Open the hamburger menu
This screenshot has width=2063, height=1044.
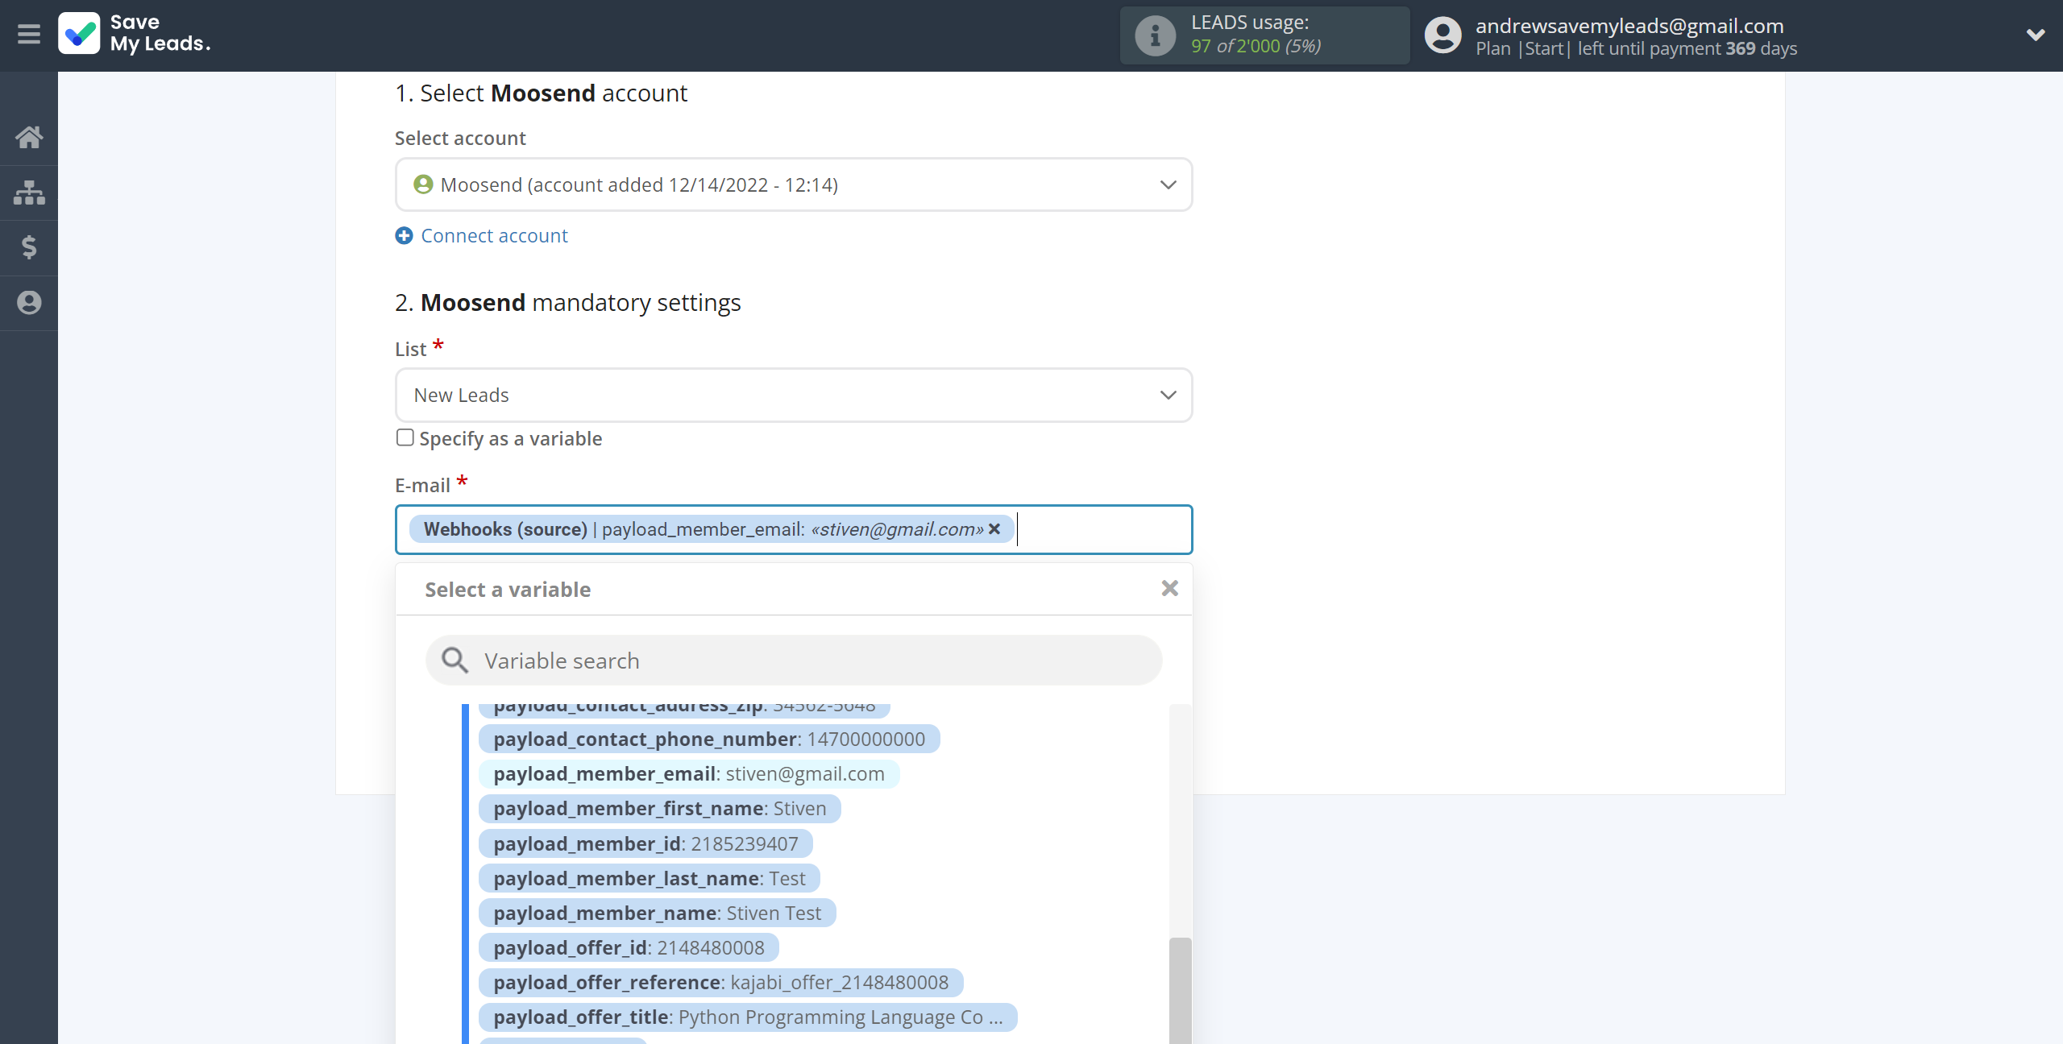click(29, 35)
